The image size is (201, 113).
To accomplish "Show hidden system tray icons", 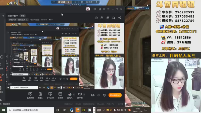I will tap(104, 110).
